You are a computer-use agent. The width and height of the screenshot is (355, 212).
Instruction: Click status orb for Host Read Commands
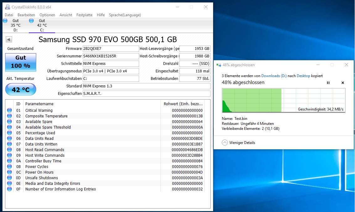click(x=9, y=150)
